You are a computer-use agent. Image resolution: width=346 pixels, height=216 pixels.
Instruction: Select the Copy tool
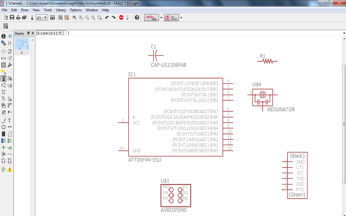10,51
